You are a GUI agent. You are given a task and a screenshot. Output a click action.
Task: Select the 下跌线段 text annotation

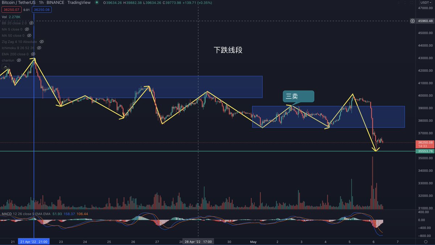coord(228,50)
